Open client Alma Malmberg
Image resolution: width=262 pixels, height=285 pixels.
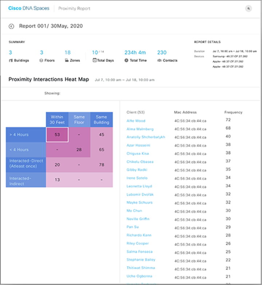click(140, 129)
